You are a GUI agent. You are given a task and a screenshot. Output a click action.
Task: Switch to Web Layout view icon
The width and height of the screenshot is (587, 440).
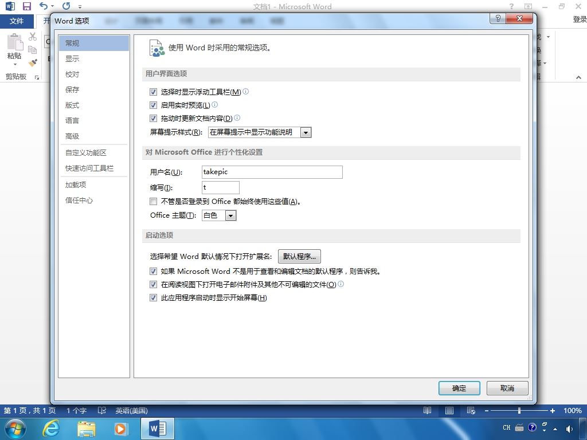click(471, 410)
